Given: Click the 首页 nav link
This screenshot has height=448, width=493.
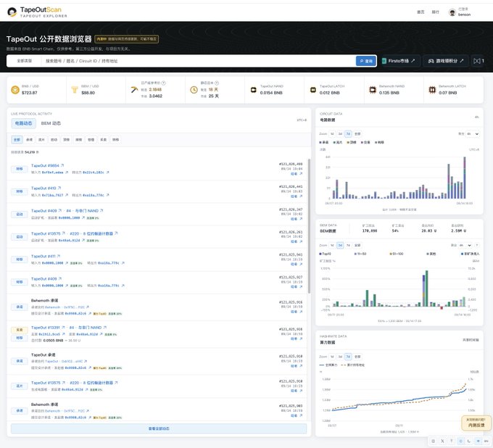Looking at the screenshot, I should pos(420,12).
